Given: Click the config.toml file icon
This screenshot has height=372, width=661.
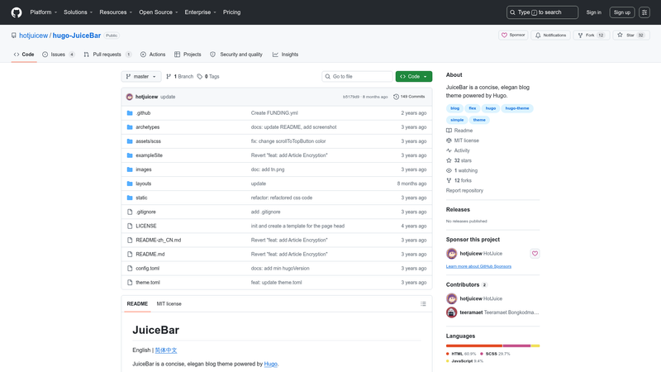Looking at the screenshot, I should 130,268.
